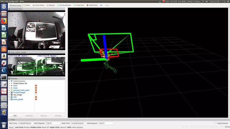230x129 pixels.
Task: Disable the Grid display checkbox
Action: point(36,86)
